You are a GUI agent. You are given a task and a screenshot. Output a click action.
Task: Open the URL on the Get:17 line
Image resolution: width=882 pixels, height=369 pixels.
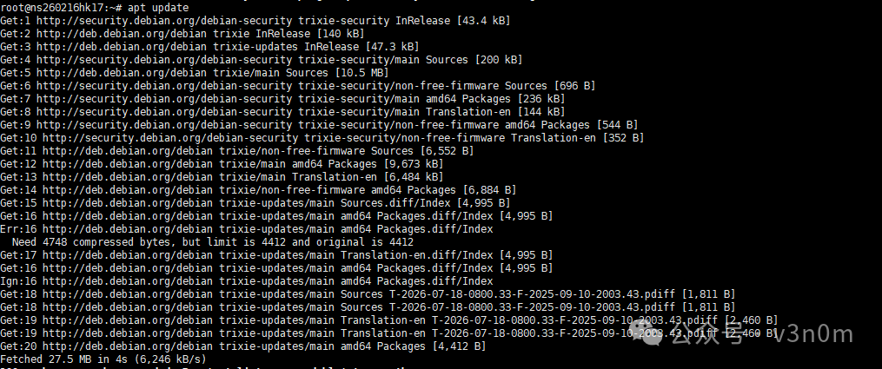(128, 255)
